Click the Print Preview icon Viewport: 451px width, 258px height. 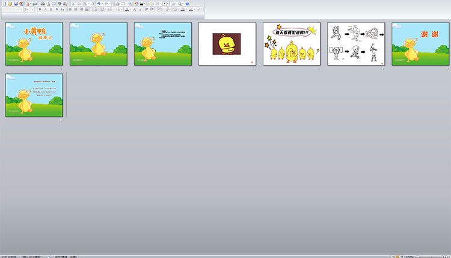tap(48, 4)
